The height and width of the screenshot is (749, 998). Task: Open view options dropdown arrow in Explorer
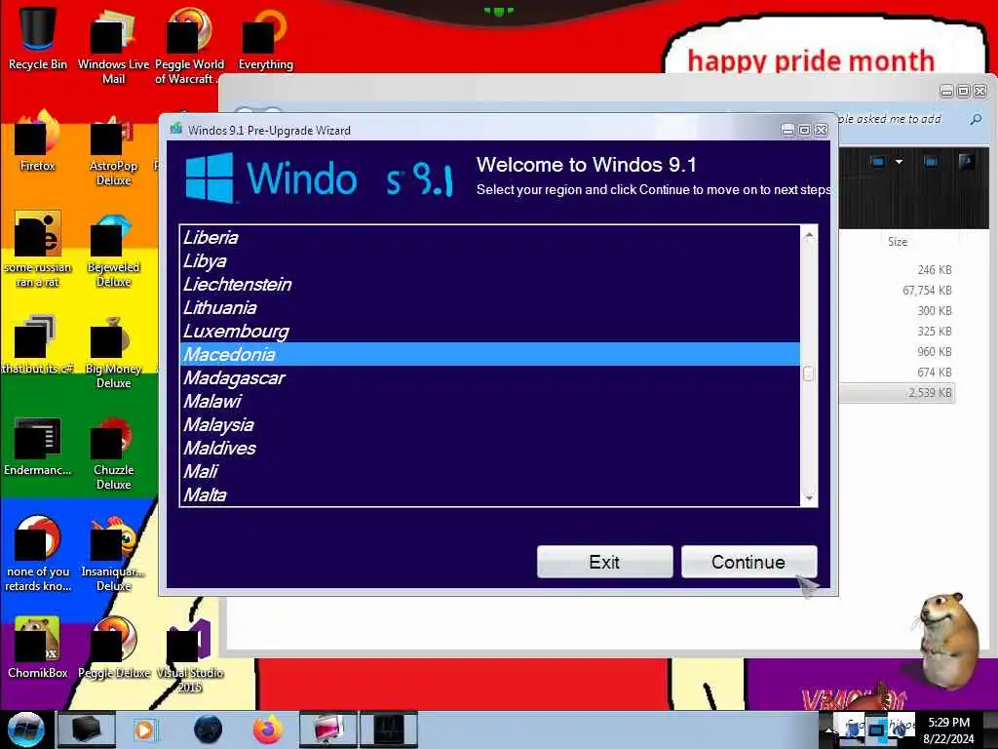899,162
